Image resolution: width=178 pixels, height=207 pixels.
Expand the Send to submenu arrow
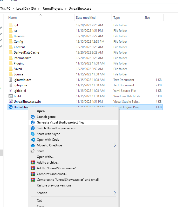115,193
